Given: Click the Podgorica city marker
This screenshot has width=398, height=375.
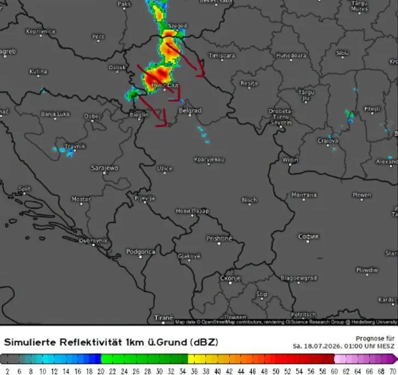Looking at the screenshot, I should 140,257.
